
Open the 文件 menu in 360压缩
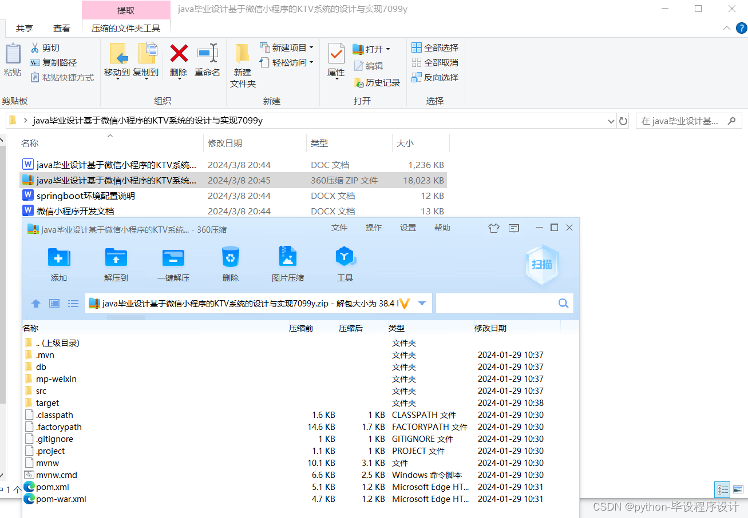(x=339, y=228)
